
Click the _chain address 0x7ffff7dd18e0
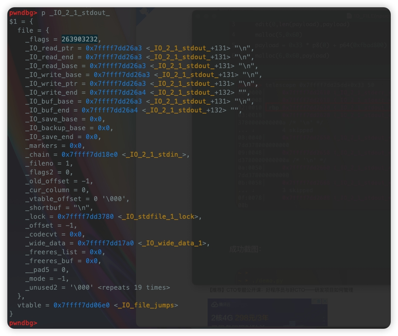click(90, 155)
